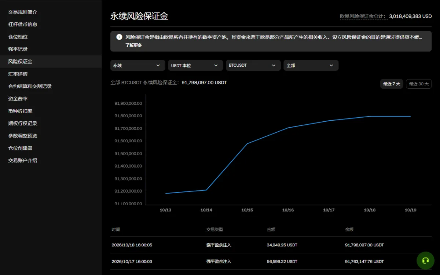Click the 91,763,147.76 USDT balance cell
Image resolution: width=440 pixels, height=275 pixels.
click(x=364, y=261)
